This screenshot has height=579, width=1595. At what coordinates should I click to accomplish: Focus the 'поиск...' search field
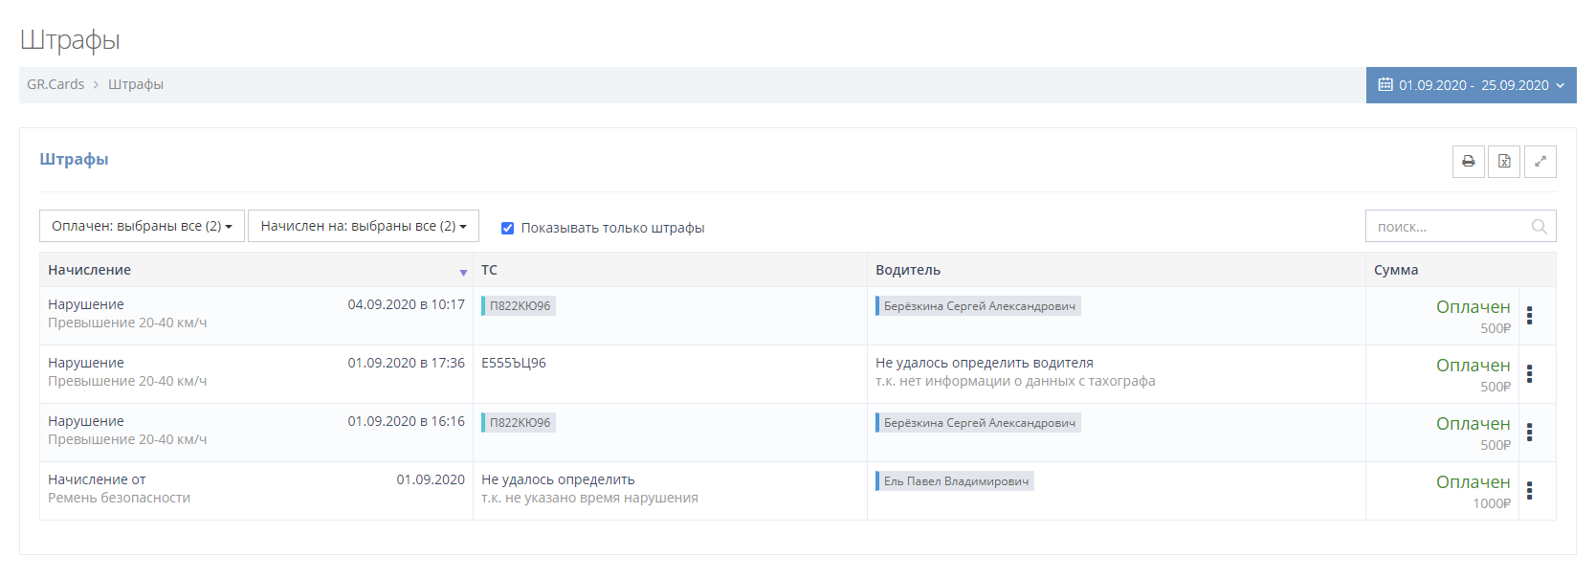1449,227
